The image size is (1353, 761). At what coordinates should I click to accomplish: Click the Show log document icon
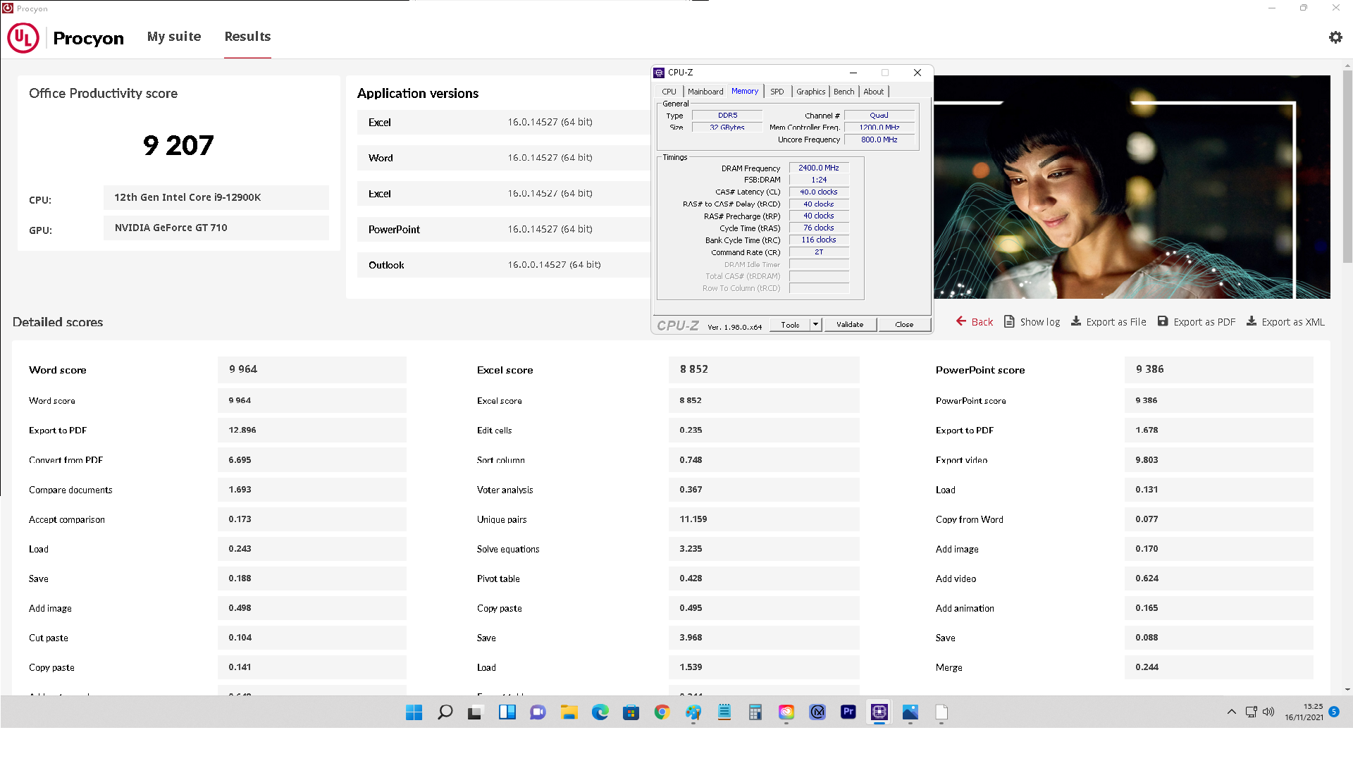(1009, 321)
